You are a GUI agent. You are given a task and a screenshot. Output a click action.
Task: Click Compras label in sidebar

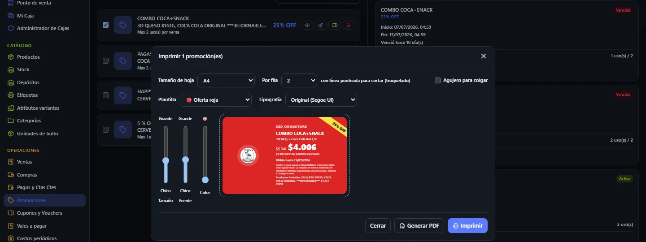click(x=27, y=175)
